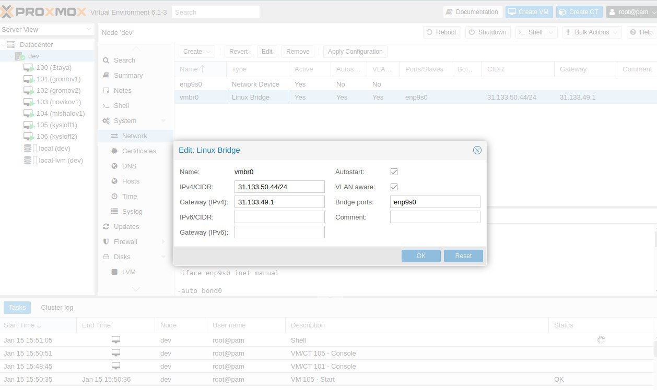Click the Firewall shield icon

click(106, 242)
